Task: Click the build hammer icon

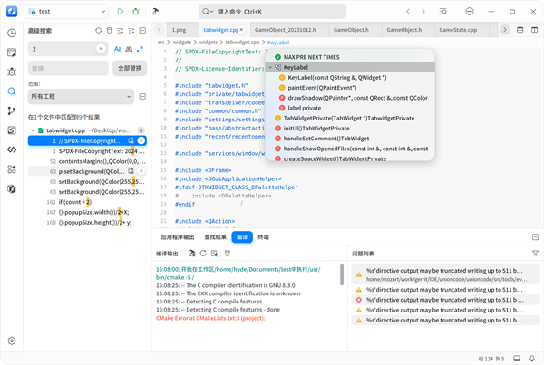Action: [x=155, y=12]
